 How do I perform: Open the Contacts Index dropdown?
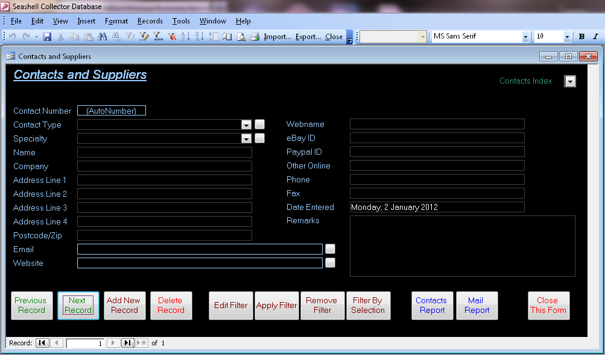point(570,81)
